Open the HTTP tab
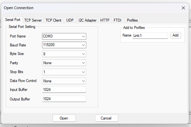 pyautogui.click(x=105, y=20)
